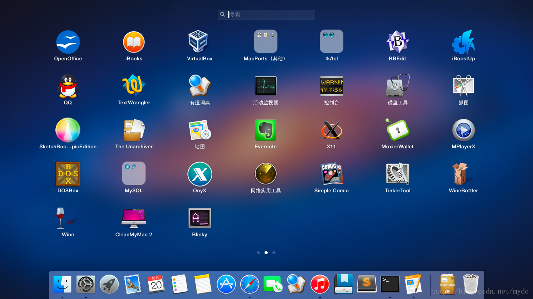Image resolution: width=533 pixels, height=299 pixels.
Task: Open Safari in the Dock
Action: tap(250, 284)
